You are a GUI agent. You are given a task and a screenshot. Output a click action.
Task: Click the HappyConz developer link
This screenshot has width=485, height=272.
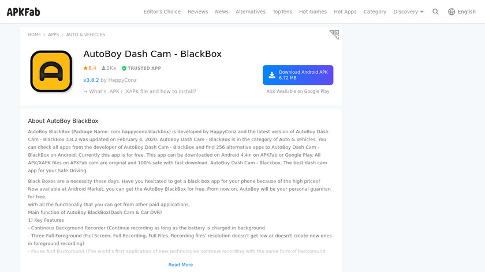[122, 80]
